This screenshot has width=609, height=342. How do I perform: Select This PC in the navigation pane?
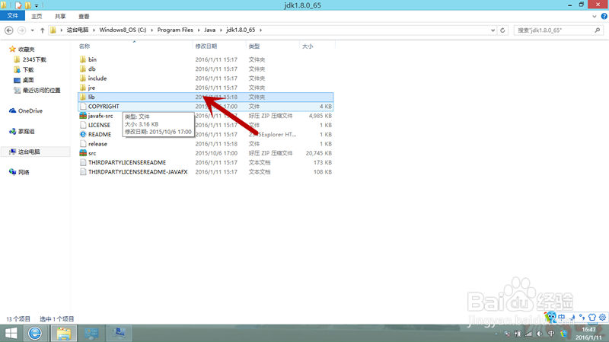(x=24, y=152)
